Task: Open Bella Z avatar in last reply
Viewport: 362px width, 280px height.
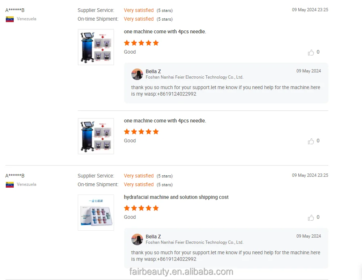Action: (x=137, y=239)
